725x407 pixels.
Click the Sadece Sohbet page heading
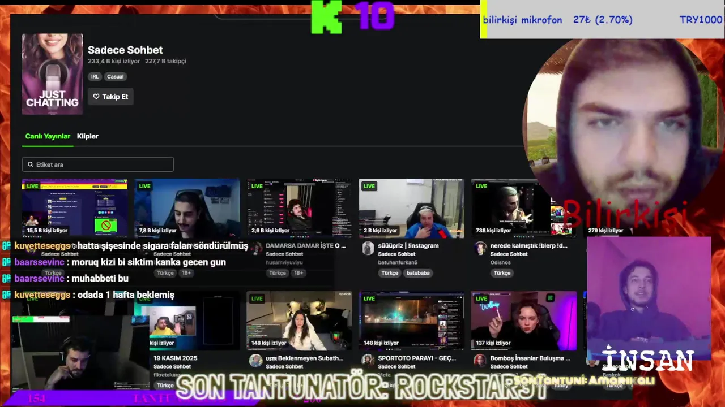(125, 50)
